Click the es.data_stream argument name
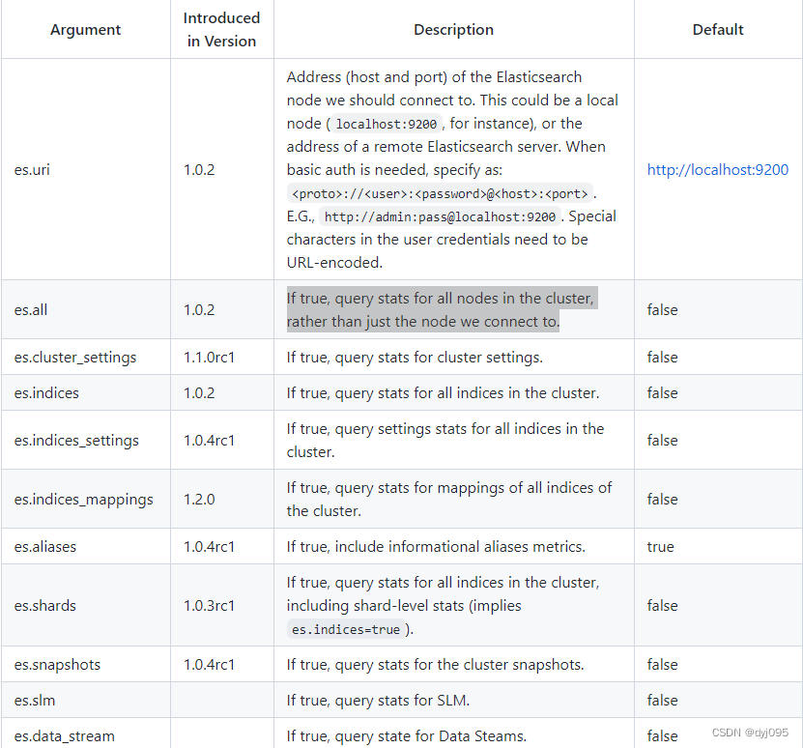 pyautogui.click(x=64, y=735)
